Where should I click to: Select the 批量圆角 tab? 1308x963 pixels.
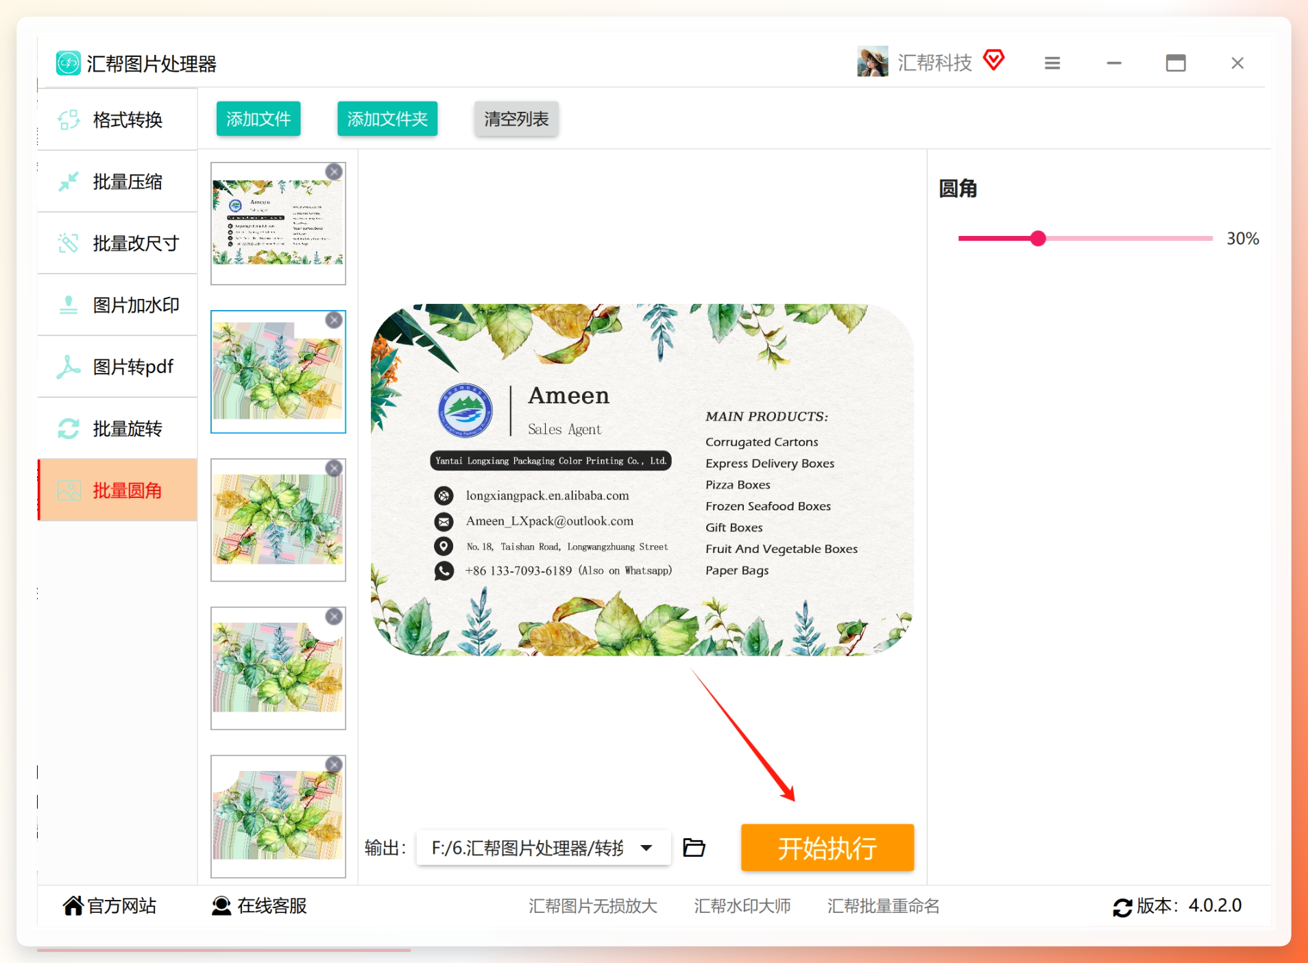(x=118, y=490)
